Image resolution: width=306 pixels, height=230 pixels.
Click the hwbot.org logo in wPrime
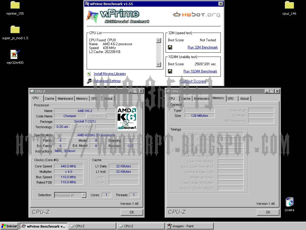[197, 14]
